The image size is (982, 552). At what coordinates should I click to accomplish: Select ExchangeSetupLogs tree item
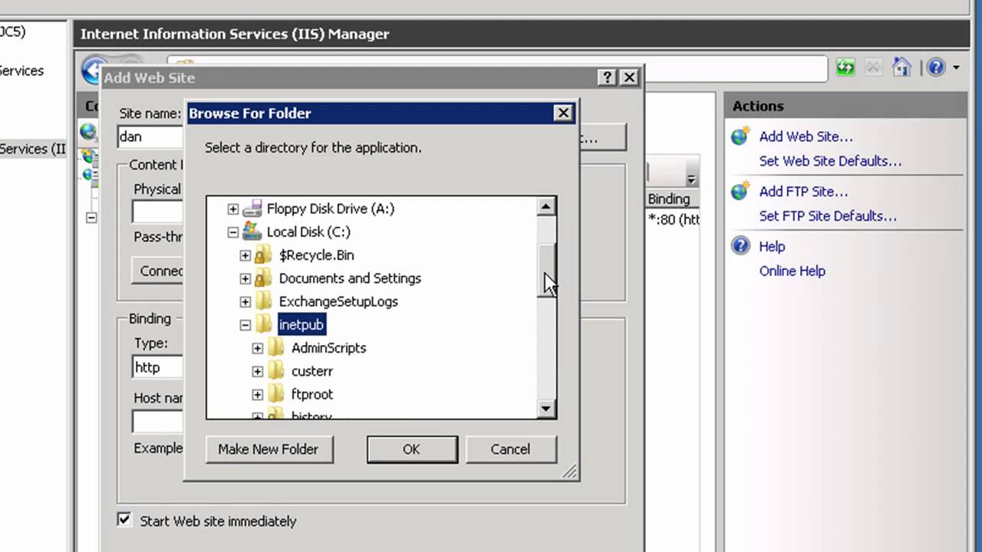[338, 301]
